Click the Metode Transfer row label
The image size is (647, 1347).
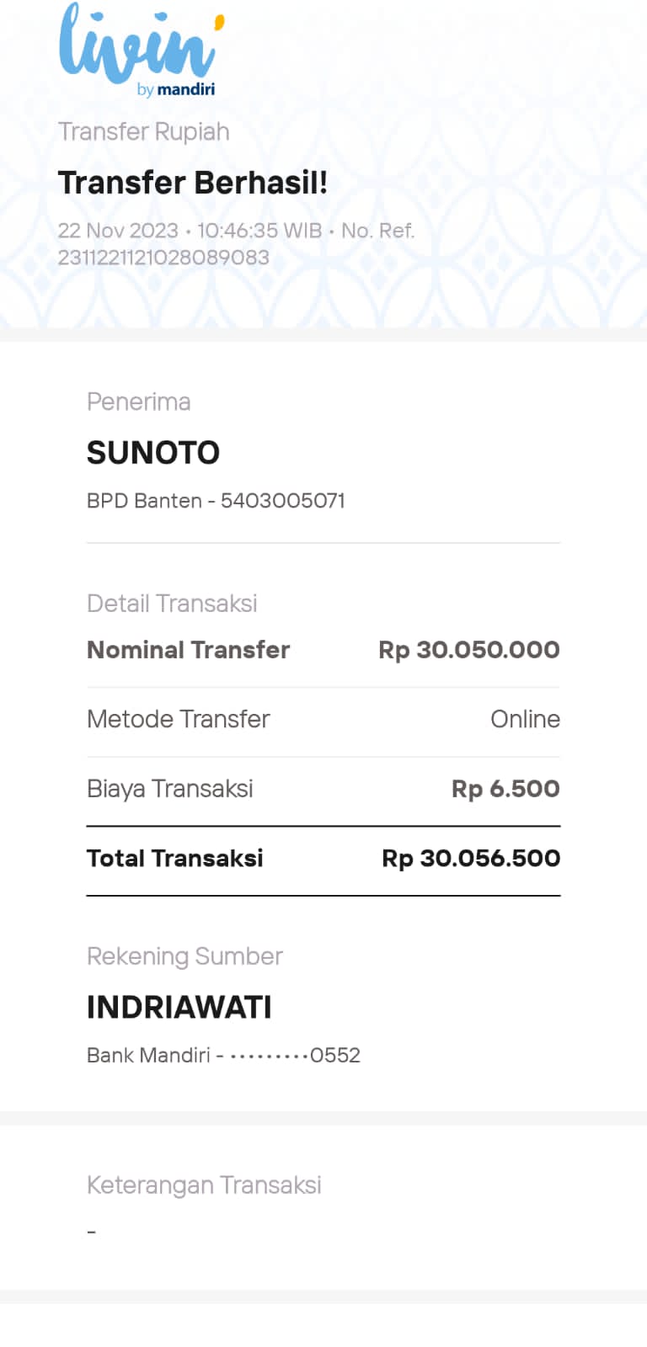[x=178, y=719]
